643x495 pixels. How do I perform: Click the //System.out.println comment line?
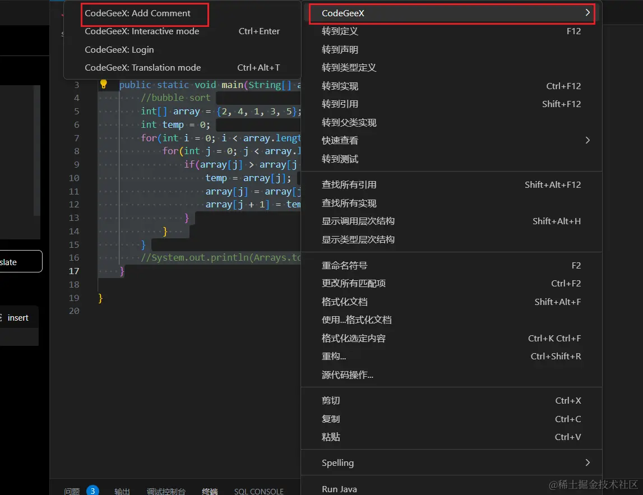[x=221, y=257]
